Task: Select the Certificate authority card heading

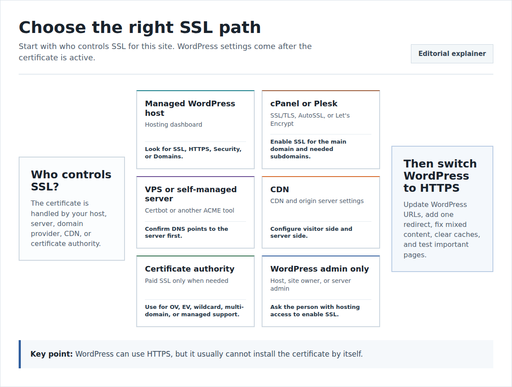Action: pos(190,269)
